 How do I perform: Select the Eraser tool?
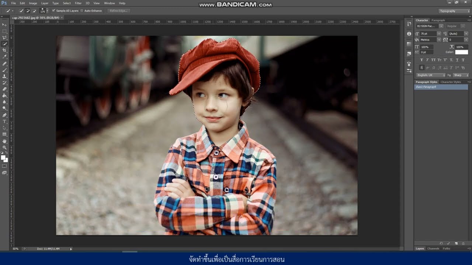tap(4, 89)
